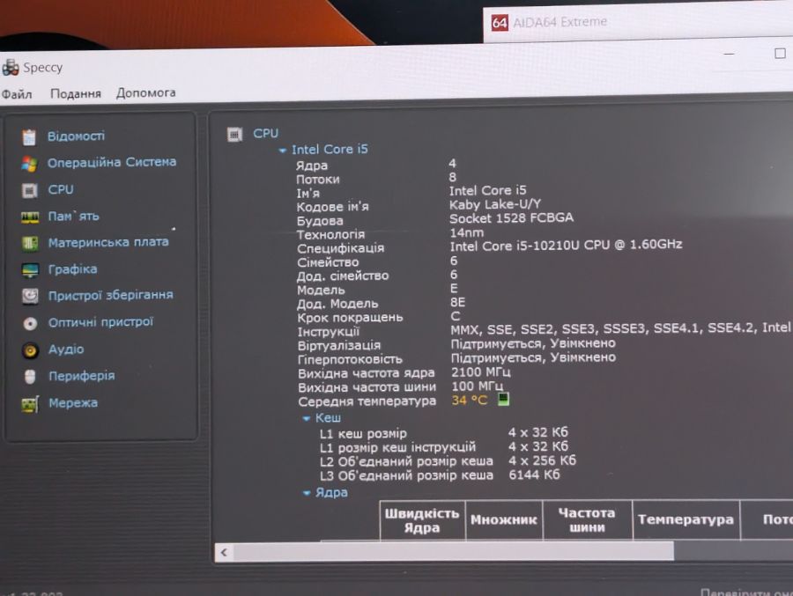This screenshot has height=596, width=793.
Task: Select the Материнська плата board icon
Action: pyautogui.click(x=30, y=244)
